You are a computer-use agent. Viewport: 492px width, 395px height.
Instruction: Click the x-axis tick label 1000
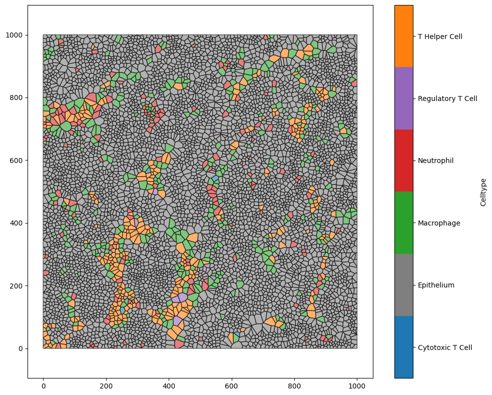[x=357, y=386]
